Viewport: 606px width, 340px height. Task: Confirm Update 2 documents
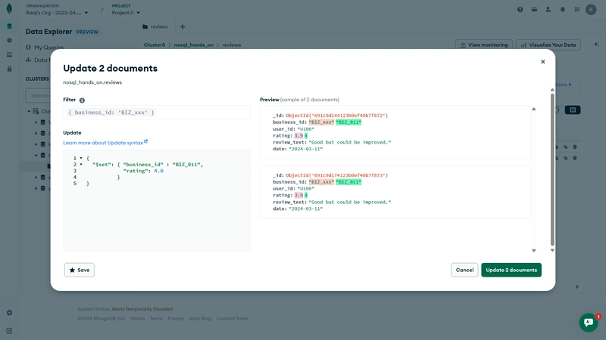[511, 270]
